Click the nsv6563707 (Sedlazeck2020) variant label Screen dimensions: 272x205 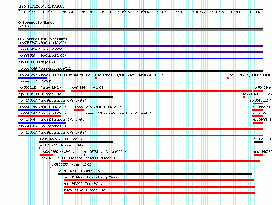click(x=42, y=43)
